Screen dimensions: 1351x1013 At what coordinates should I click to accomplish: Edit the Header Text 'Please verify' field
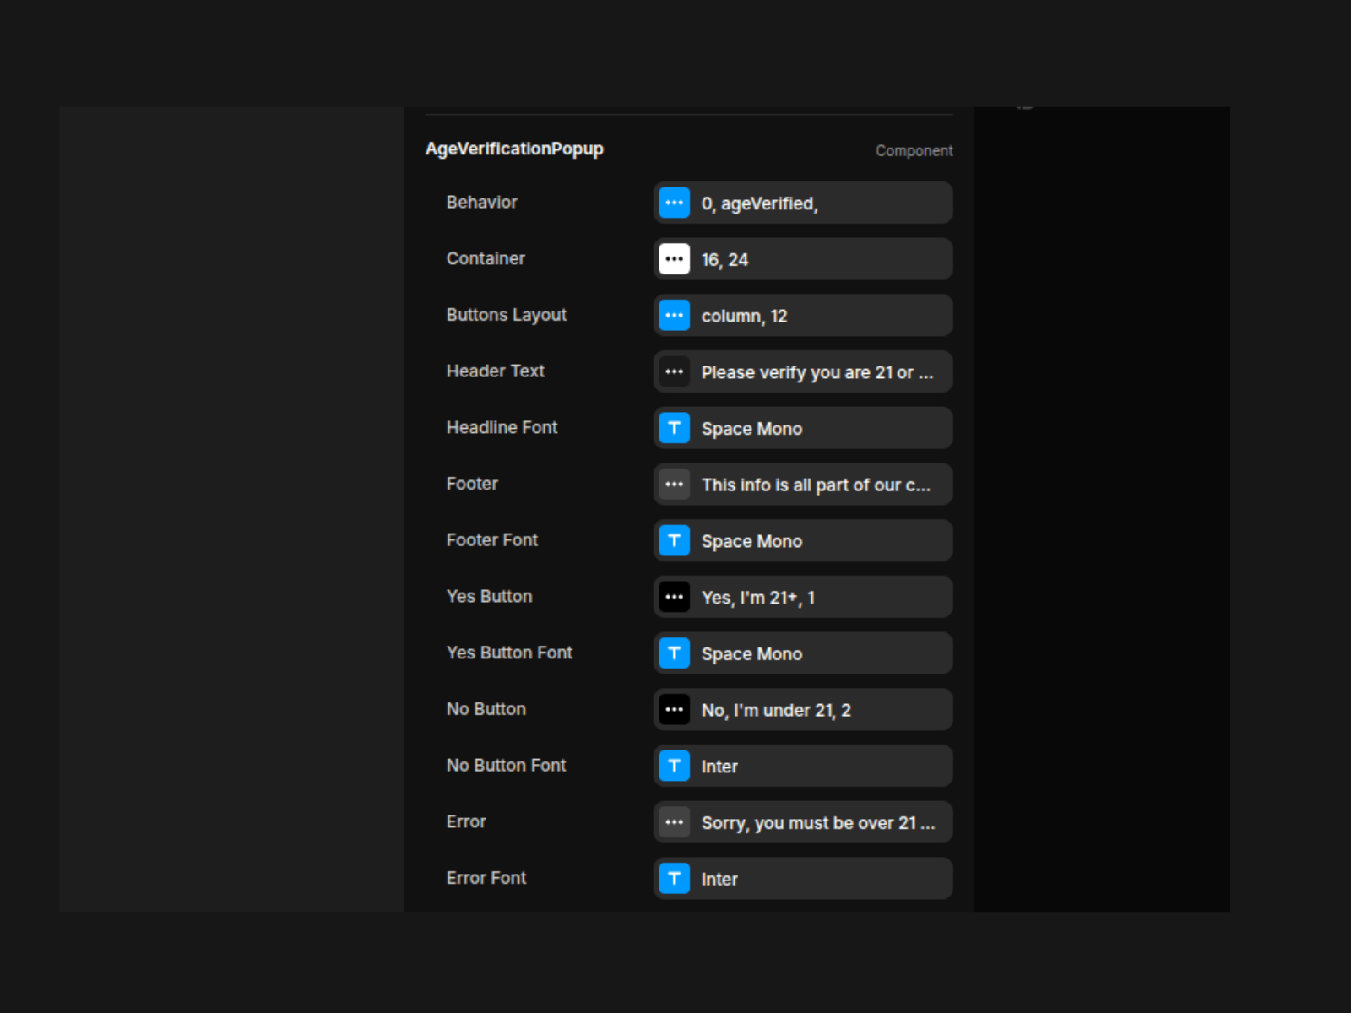pos(817,372)
